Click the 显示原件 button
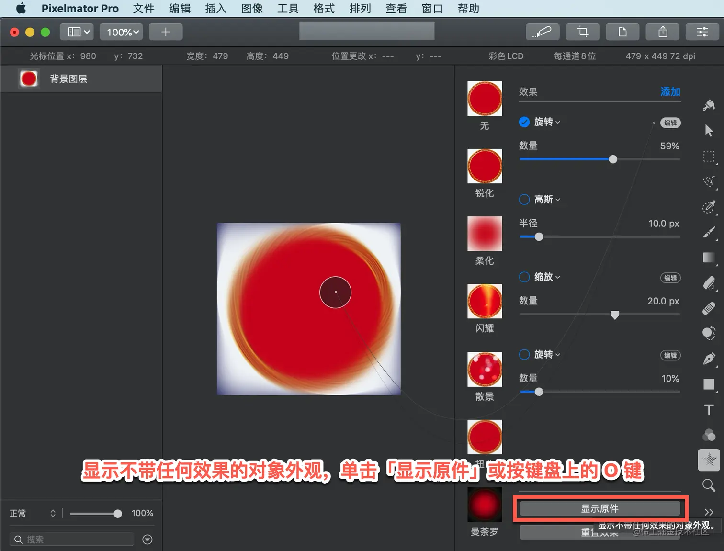 (600, 508)
